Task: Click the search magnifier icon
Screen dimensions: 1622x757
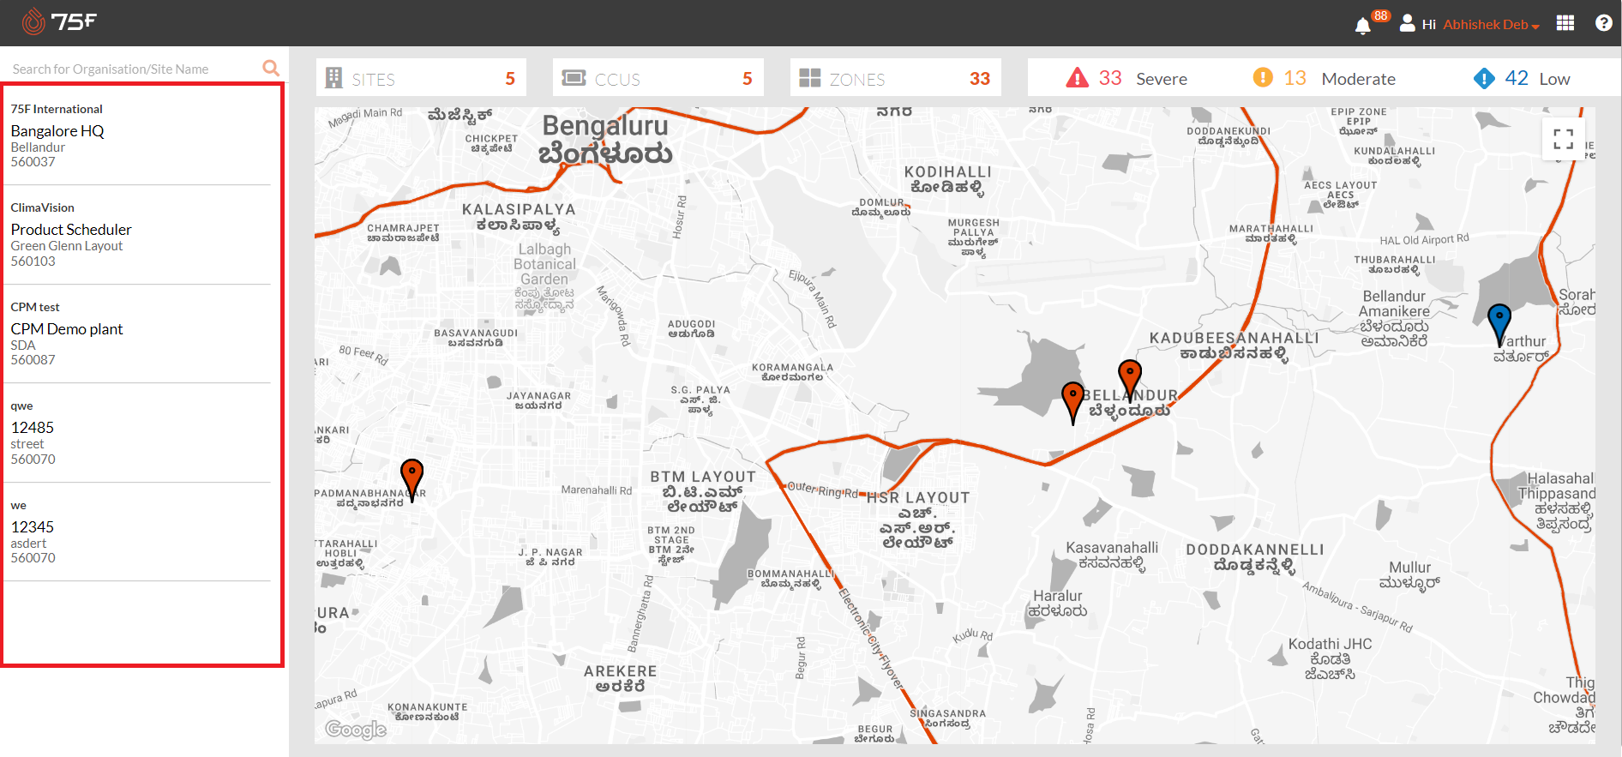Action: [x=271, y=68]
